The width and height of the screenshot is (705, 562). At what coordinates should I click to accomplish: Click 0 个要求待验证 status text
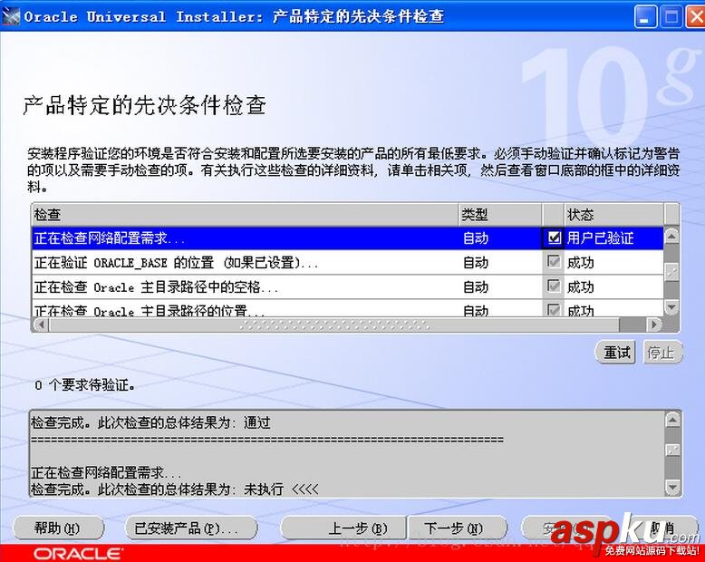[85, 385]
